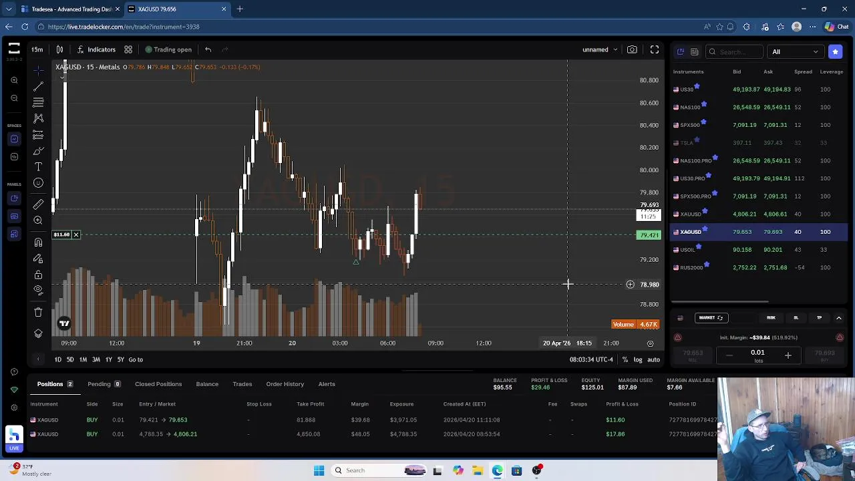The height and width of the screenshot is (481, 855).
Task: Click Go to date button
Action: [x=136, y=359]
